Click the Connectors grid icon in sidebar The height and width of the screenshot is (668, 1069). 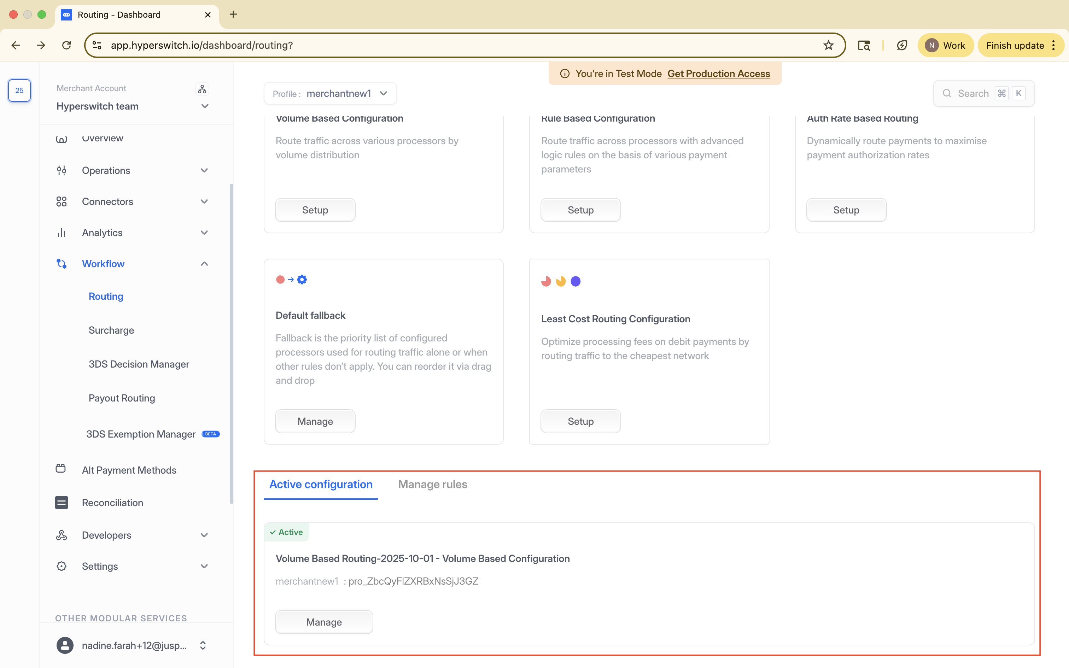62,201
